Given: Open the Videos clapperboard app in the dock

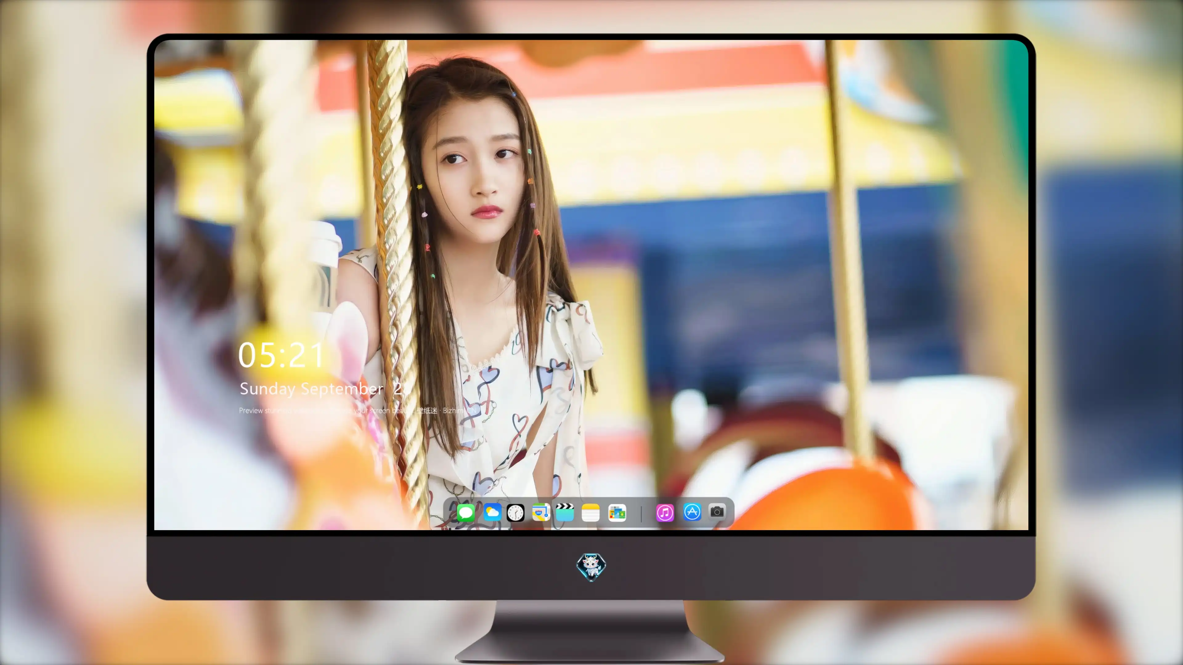Looking at the screenshot, I should (565, 512).
